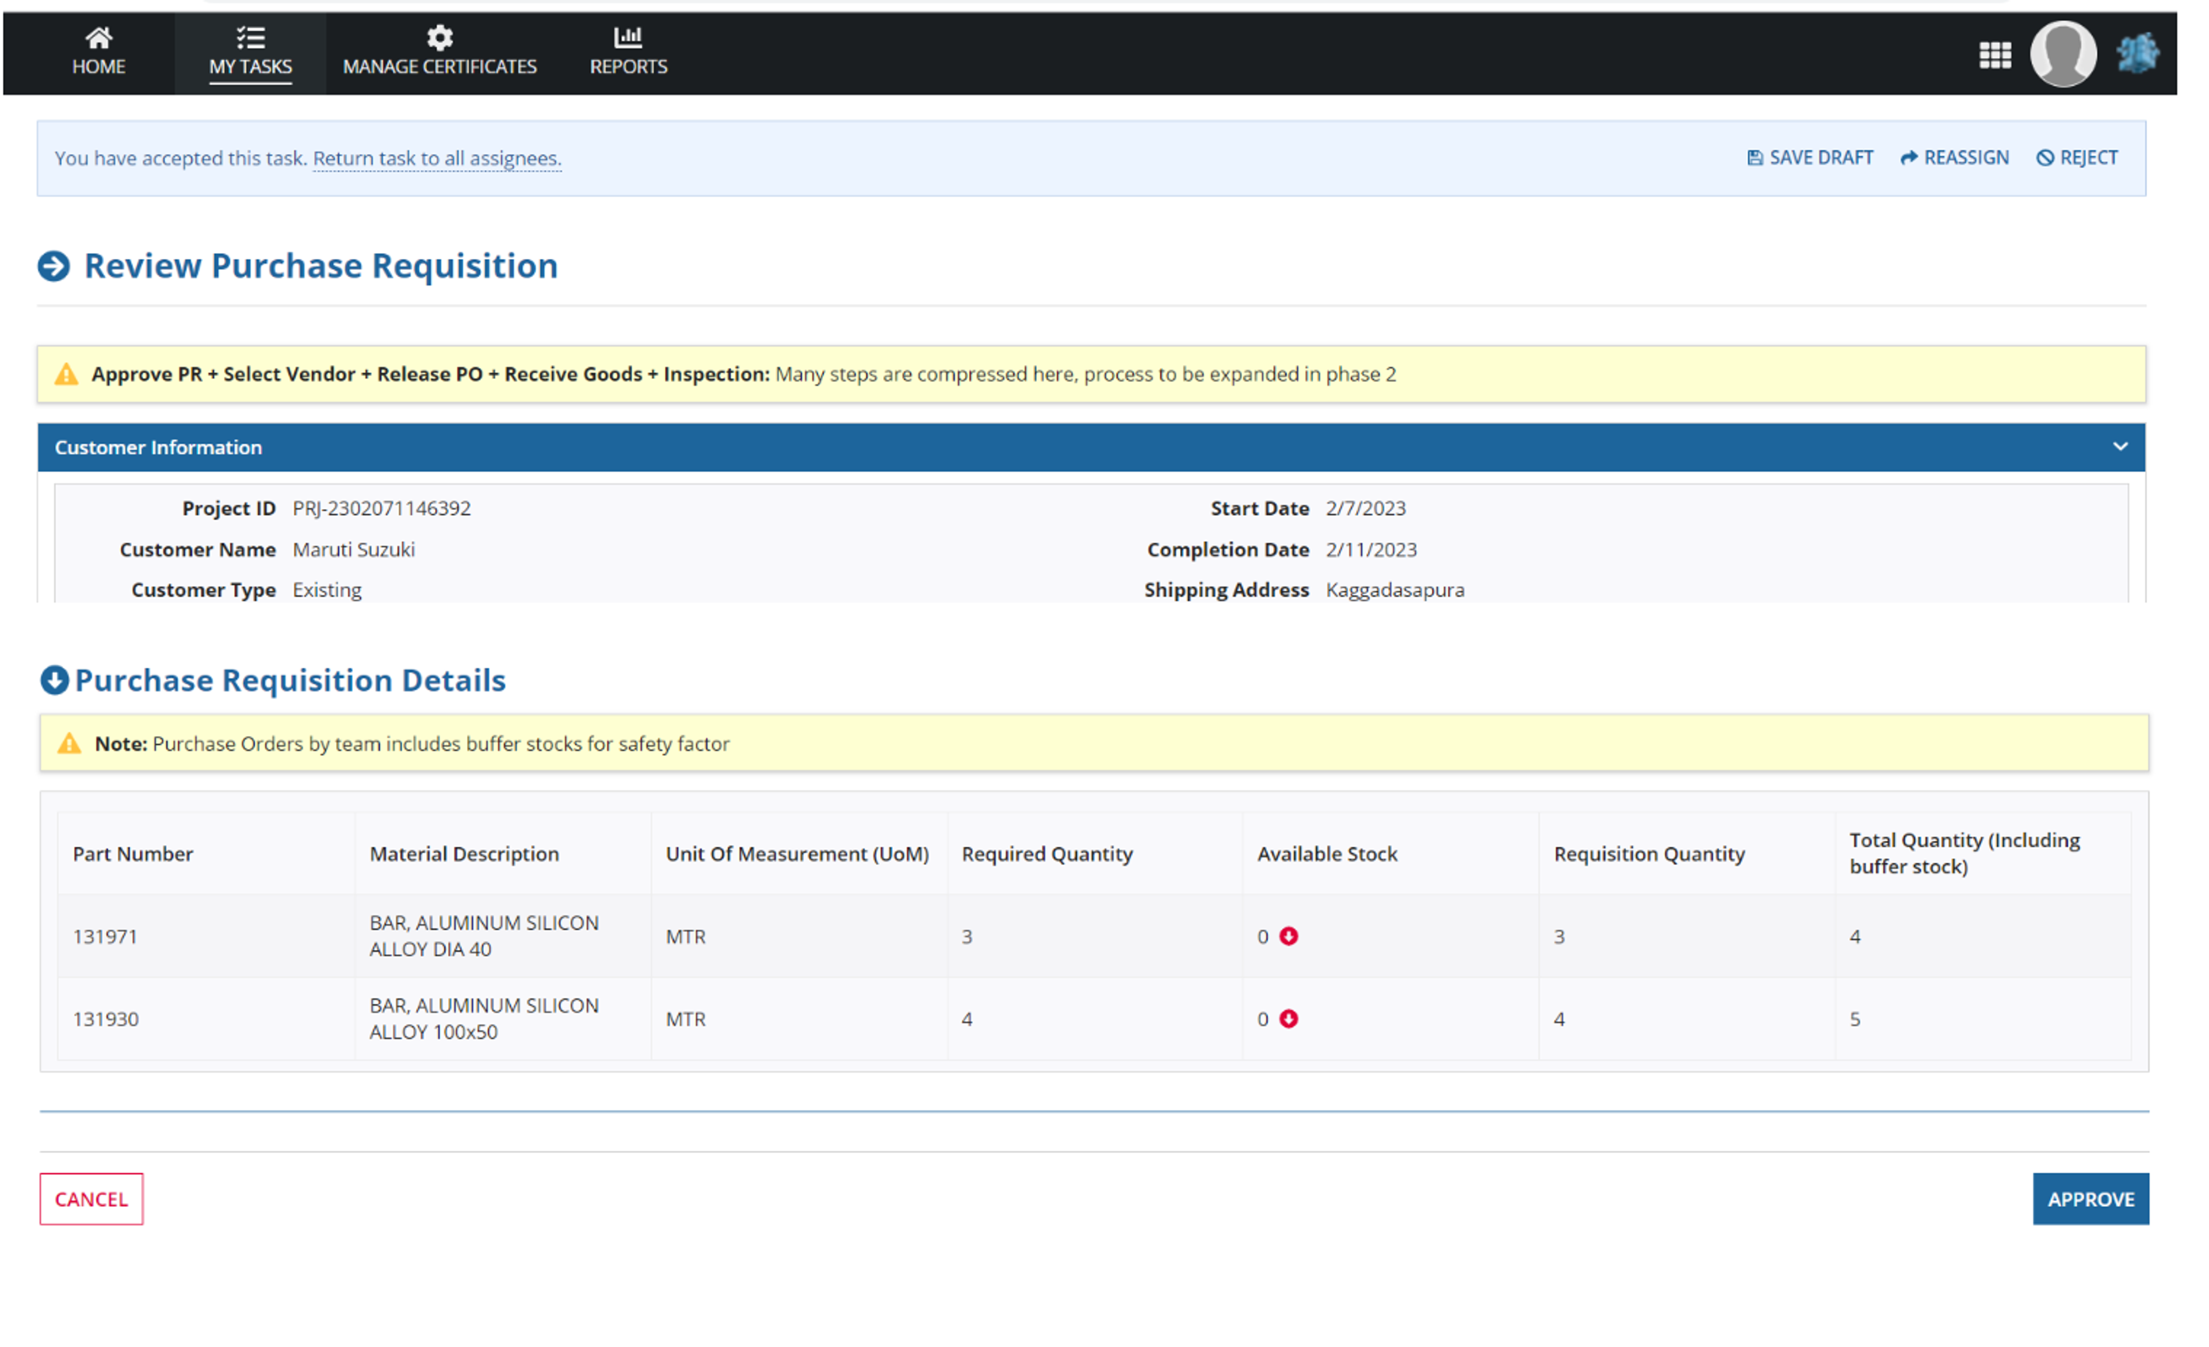Collapse the Customer Information section chevron
Image resolution: width=2209 pixels, height=1347 pixels.
click(2119, 447)
